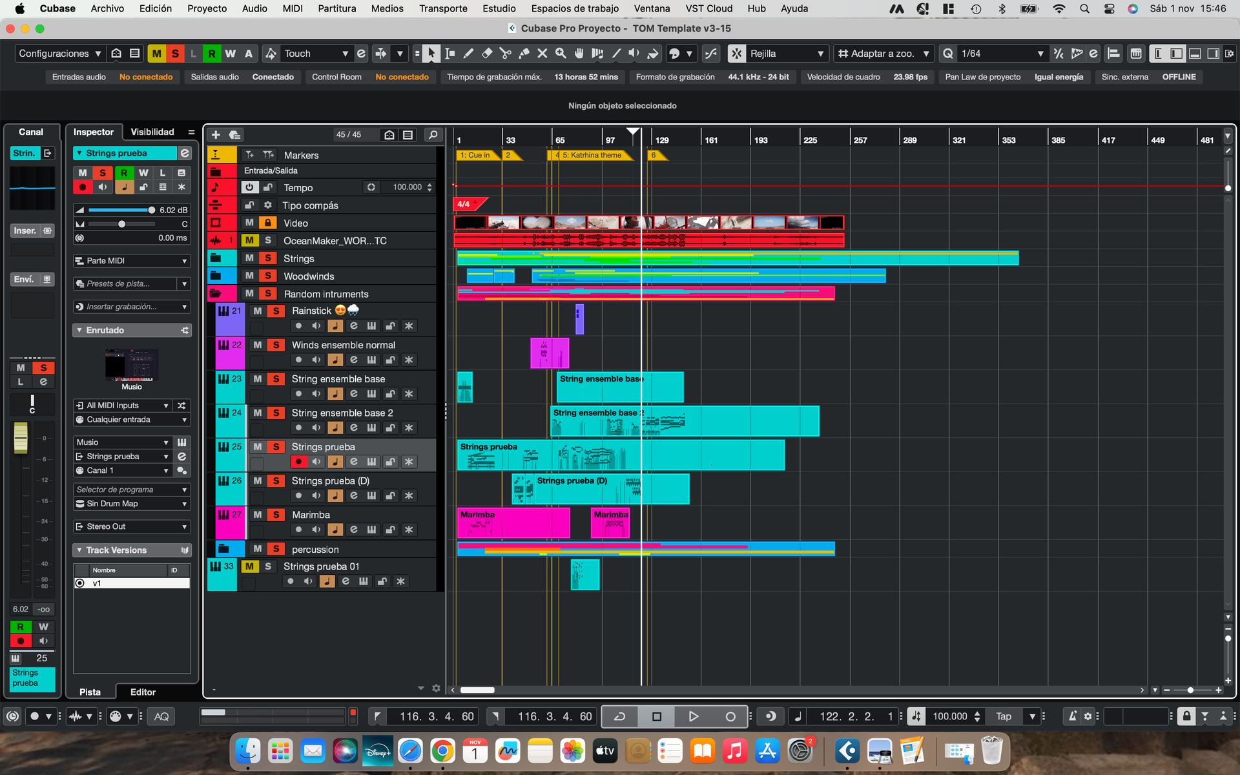This screenshot has height=775, width=1240.
Task: Select the Zoom magnifier tool
Action: point(561,54)
